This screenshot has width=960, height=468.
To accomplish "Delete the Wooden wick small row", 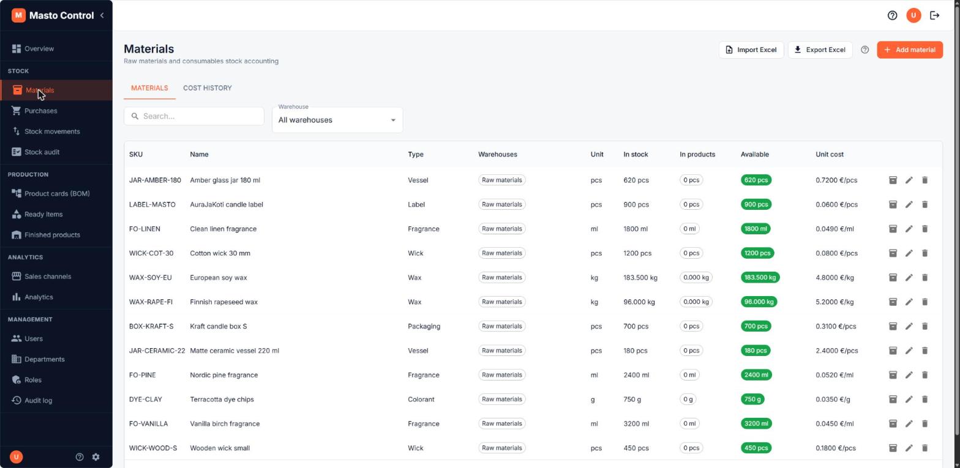I will 924,448.
